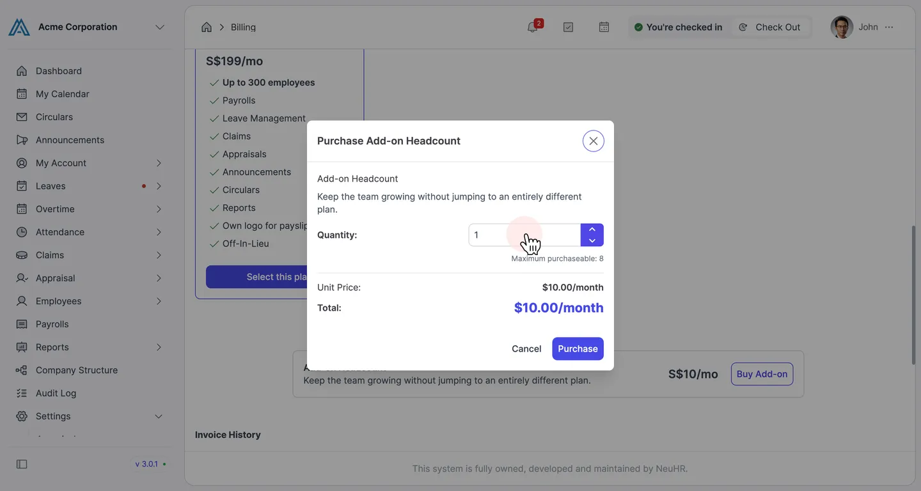Close the Purchase Add-on Headcount dialog
Screen dimensions: 921x491
(594, 141)
